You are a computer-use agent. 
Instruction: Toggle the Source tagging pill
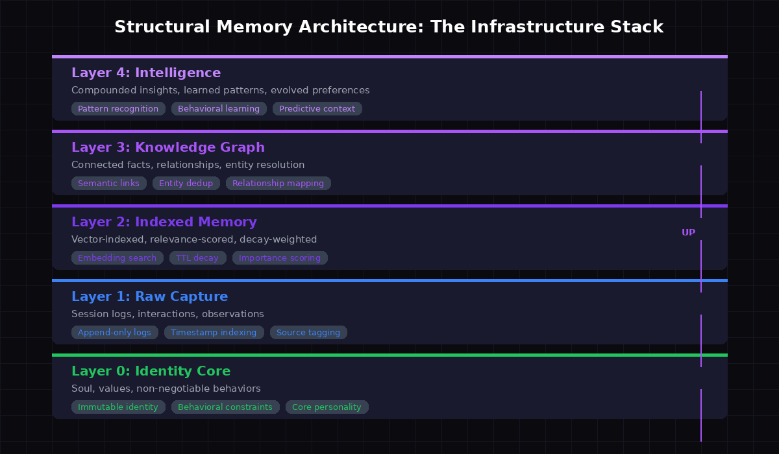pos(308,332)
